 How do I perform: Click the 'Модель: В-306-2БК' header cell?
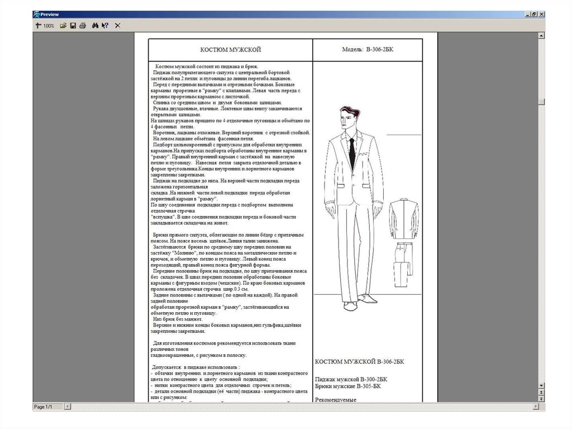[x=368, y=50]
